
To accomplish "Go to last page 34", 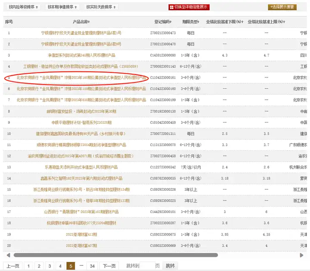I will (x=92, y=266).
